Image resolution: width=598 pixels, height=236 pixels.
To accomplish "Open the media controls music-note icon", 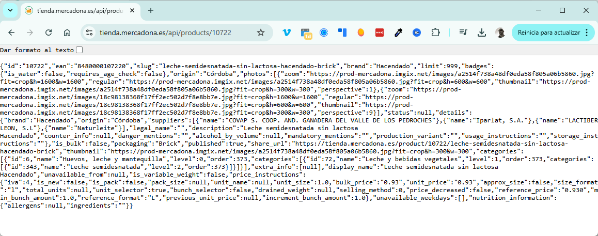I will coord(463,33).
